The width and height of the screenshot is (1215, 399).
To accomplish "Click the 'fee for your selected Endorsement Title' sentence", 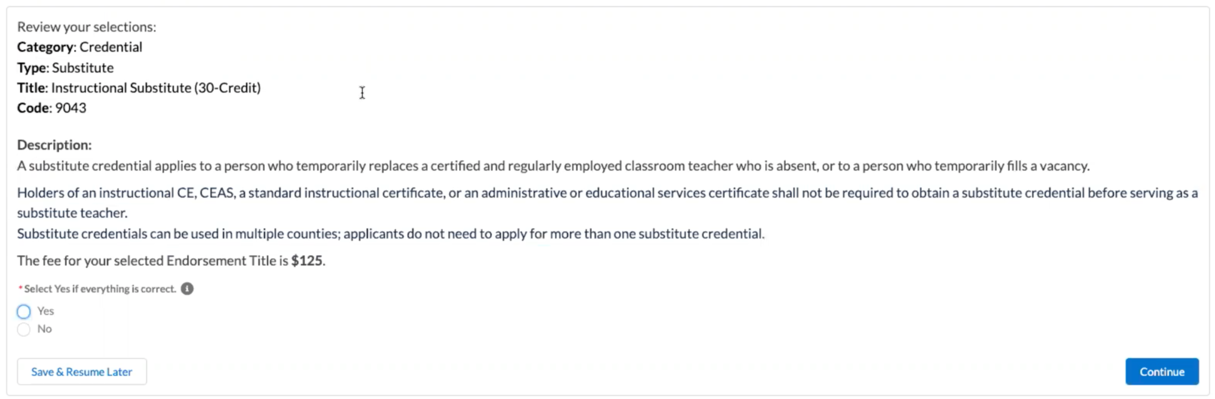I will click(171, 261).
